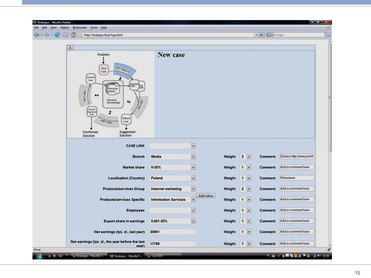Image resolution: width=371 pixels, height=278 pixels.
Task: Click the Done status bar text
Action: pyautogui.click(x=37, y=250)
